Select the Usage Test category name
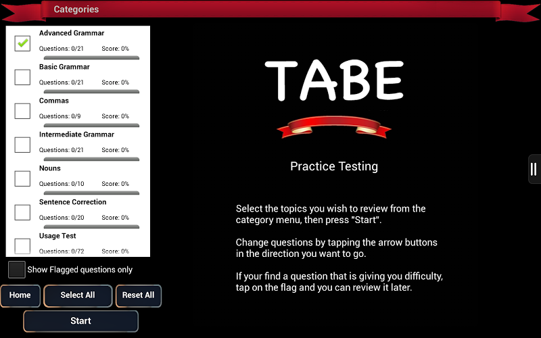 (x=57, y=236)
